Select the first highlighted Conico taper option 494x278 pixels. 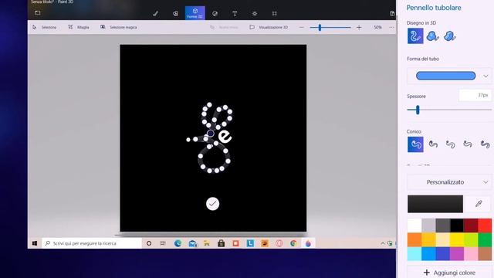click(x=415, y=144)
